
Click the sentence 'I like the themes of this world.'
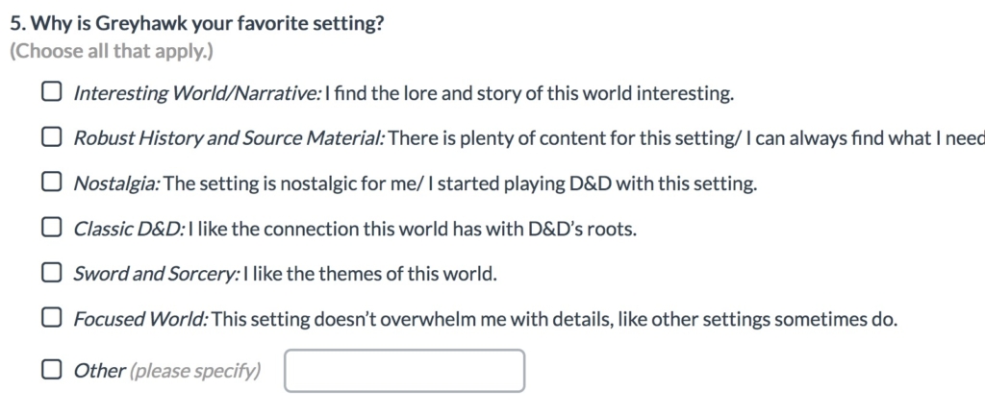[x=370, y=275]
